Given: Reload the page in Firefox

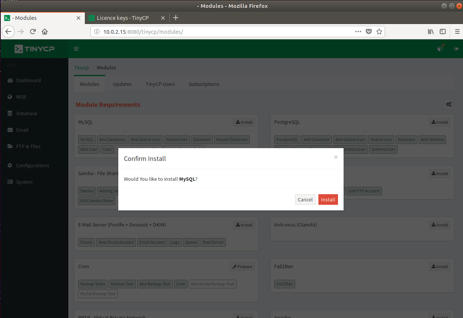Looking at the screenshot, I should click(33, 31).
